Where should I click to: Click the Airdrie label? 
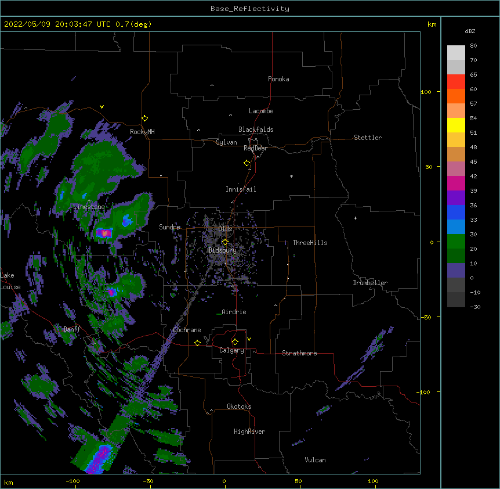[234, 312]
